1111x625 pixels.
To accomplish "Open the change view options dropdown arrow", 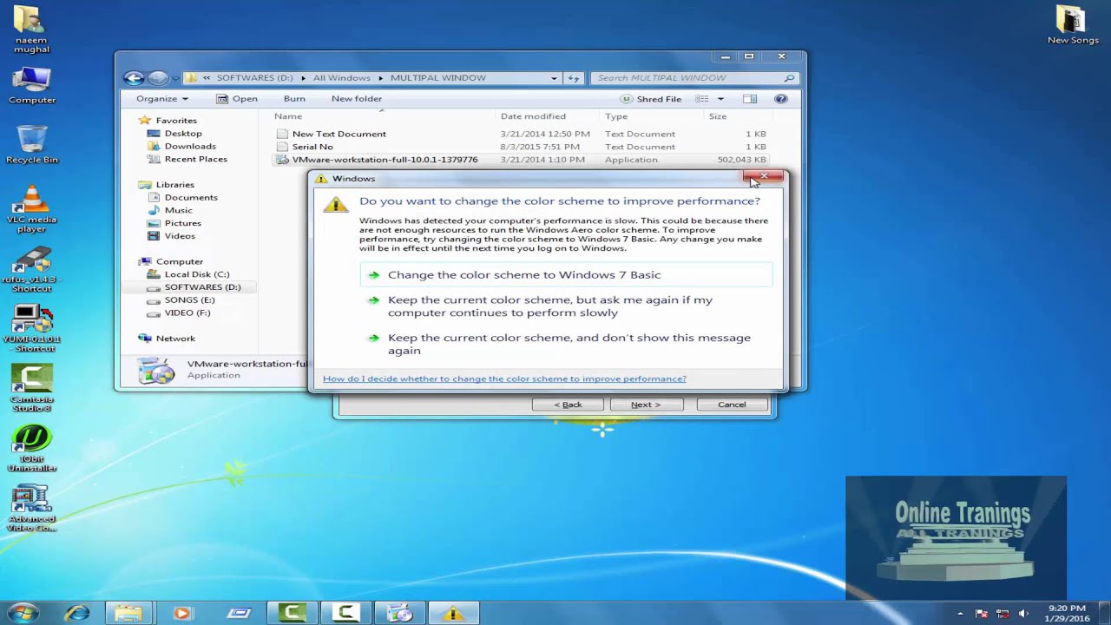I will [720, 99].
